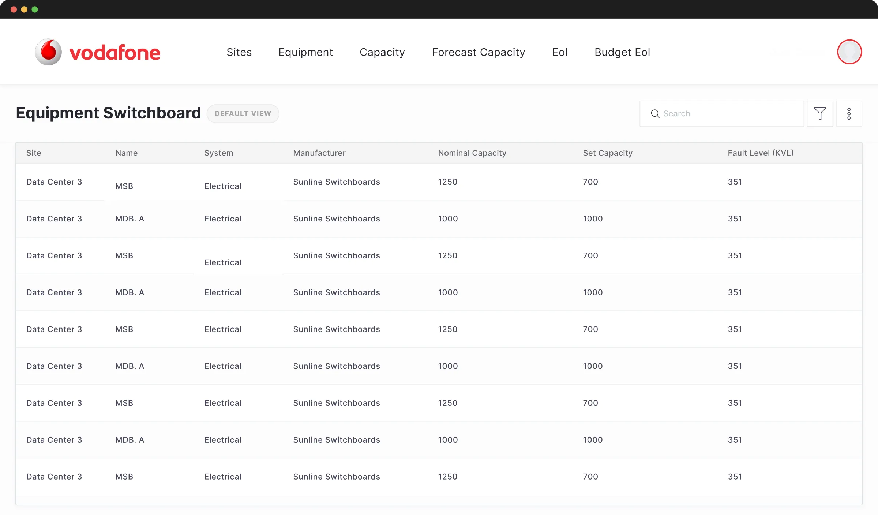
Task: Click the kebab menu beside the filter
Action: [849, 114]
